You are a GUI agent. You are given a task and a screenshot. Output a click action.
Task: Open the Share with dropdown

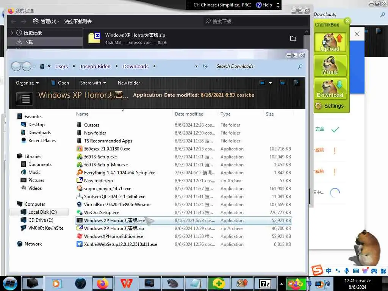coord(93,83)
